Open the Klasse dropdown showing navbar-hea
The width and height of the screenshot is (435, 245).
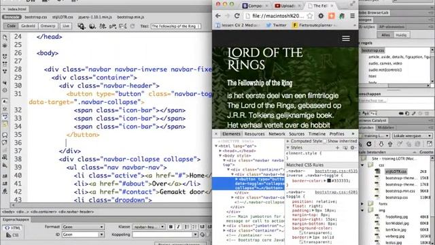149,227
